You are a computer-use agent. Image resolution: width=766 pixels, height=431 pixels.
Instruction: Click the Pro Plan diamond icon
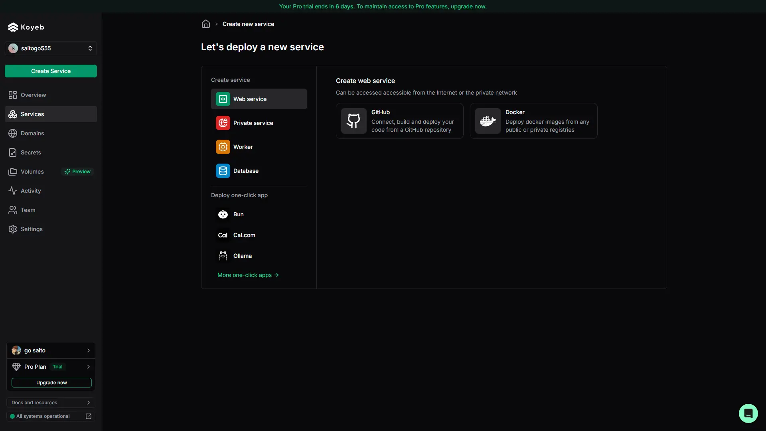[16, 367]
